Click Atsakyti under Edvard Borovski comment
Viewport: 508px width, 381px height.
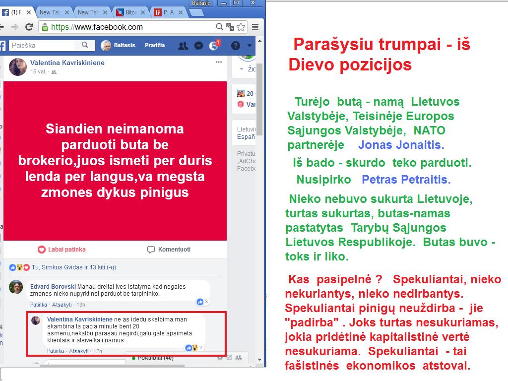62,305
